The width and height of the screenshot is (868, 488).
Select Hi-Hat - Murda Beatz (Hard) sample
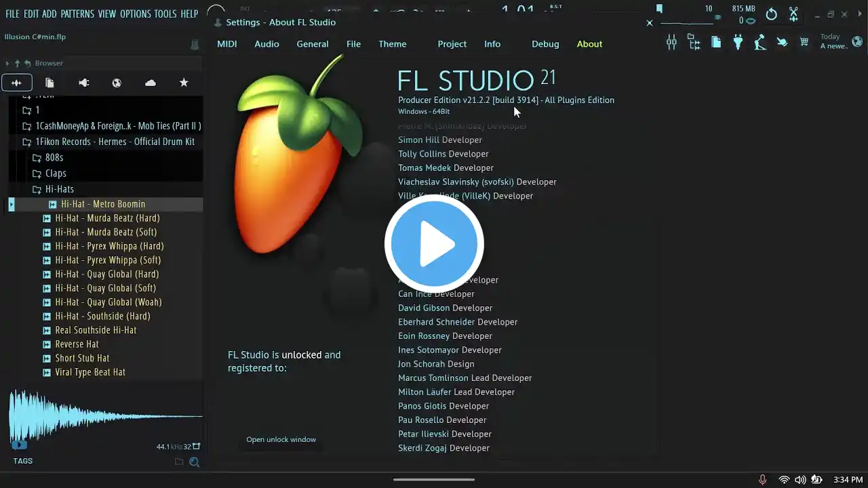pyautogui.click(x=107, y=218)
